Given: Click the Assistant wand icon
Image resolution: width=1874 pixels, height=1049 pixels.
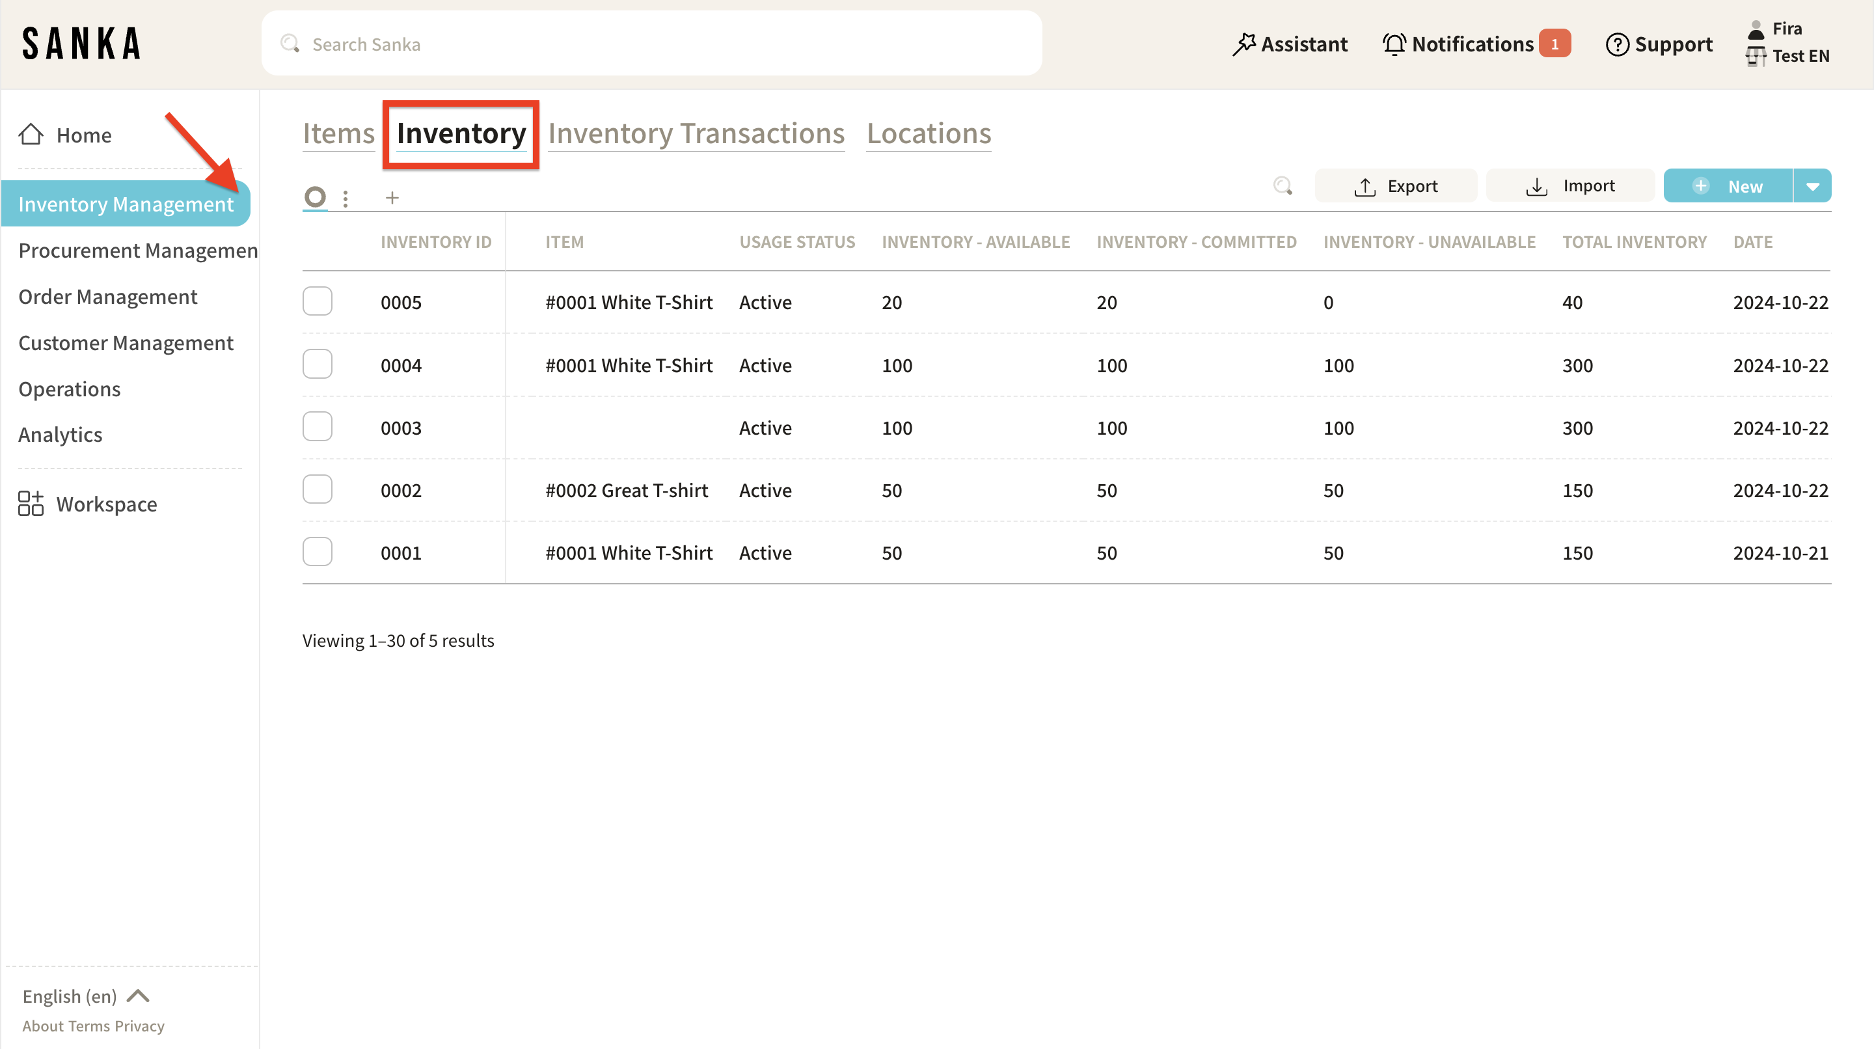Looking at the screenshot, I should (1244, 44).
